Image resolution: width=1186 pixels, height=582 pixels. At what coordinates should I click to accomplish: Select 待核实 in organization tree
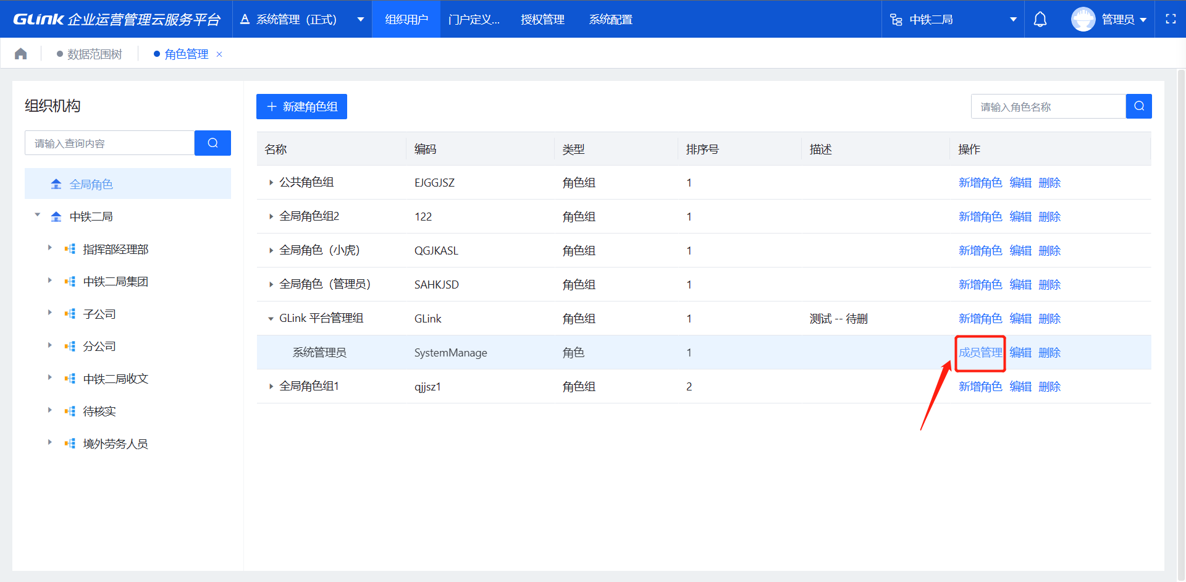click(x=99, y=411)
